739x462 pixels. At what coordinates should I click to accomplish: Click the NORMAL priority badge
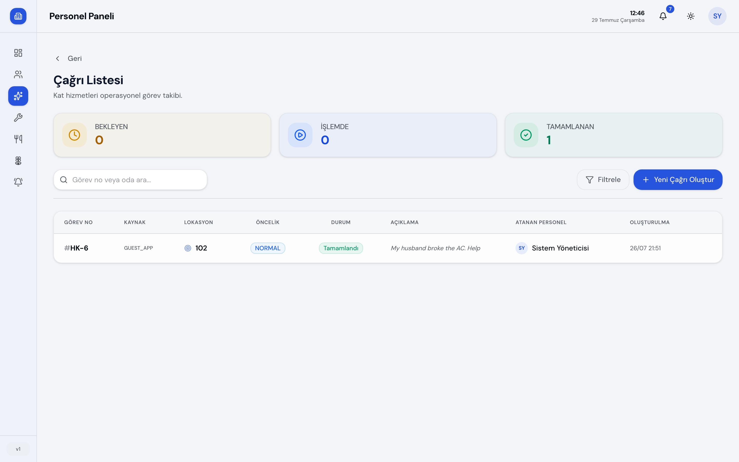pyautogui.click(x=268, y=248)
